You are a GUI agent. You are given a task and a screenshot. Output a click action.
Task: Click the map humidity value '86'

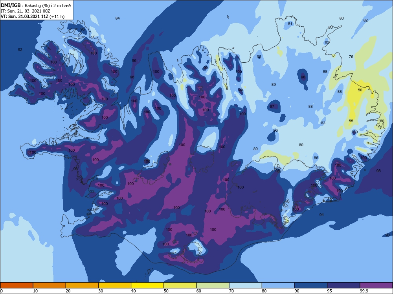[x=316, y=158]
